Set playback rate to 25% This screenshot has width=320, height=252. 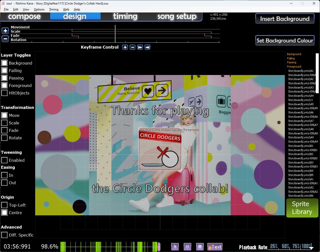[274, 246]
